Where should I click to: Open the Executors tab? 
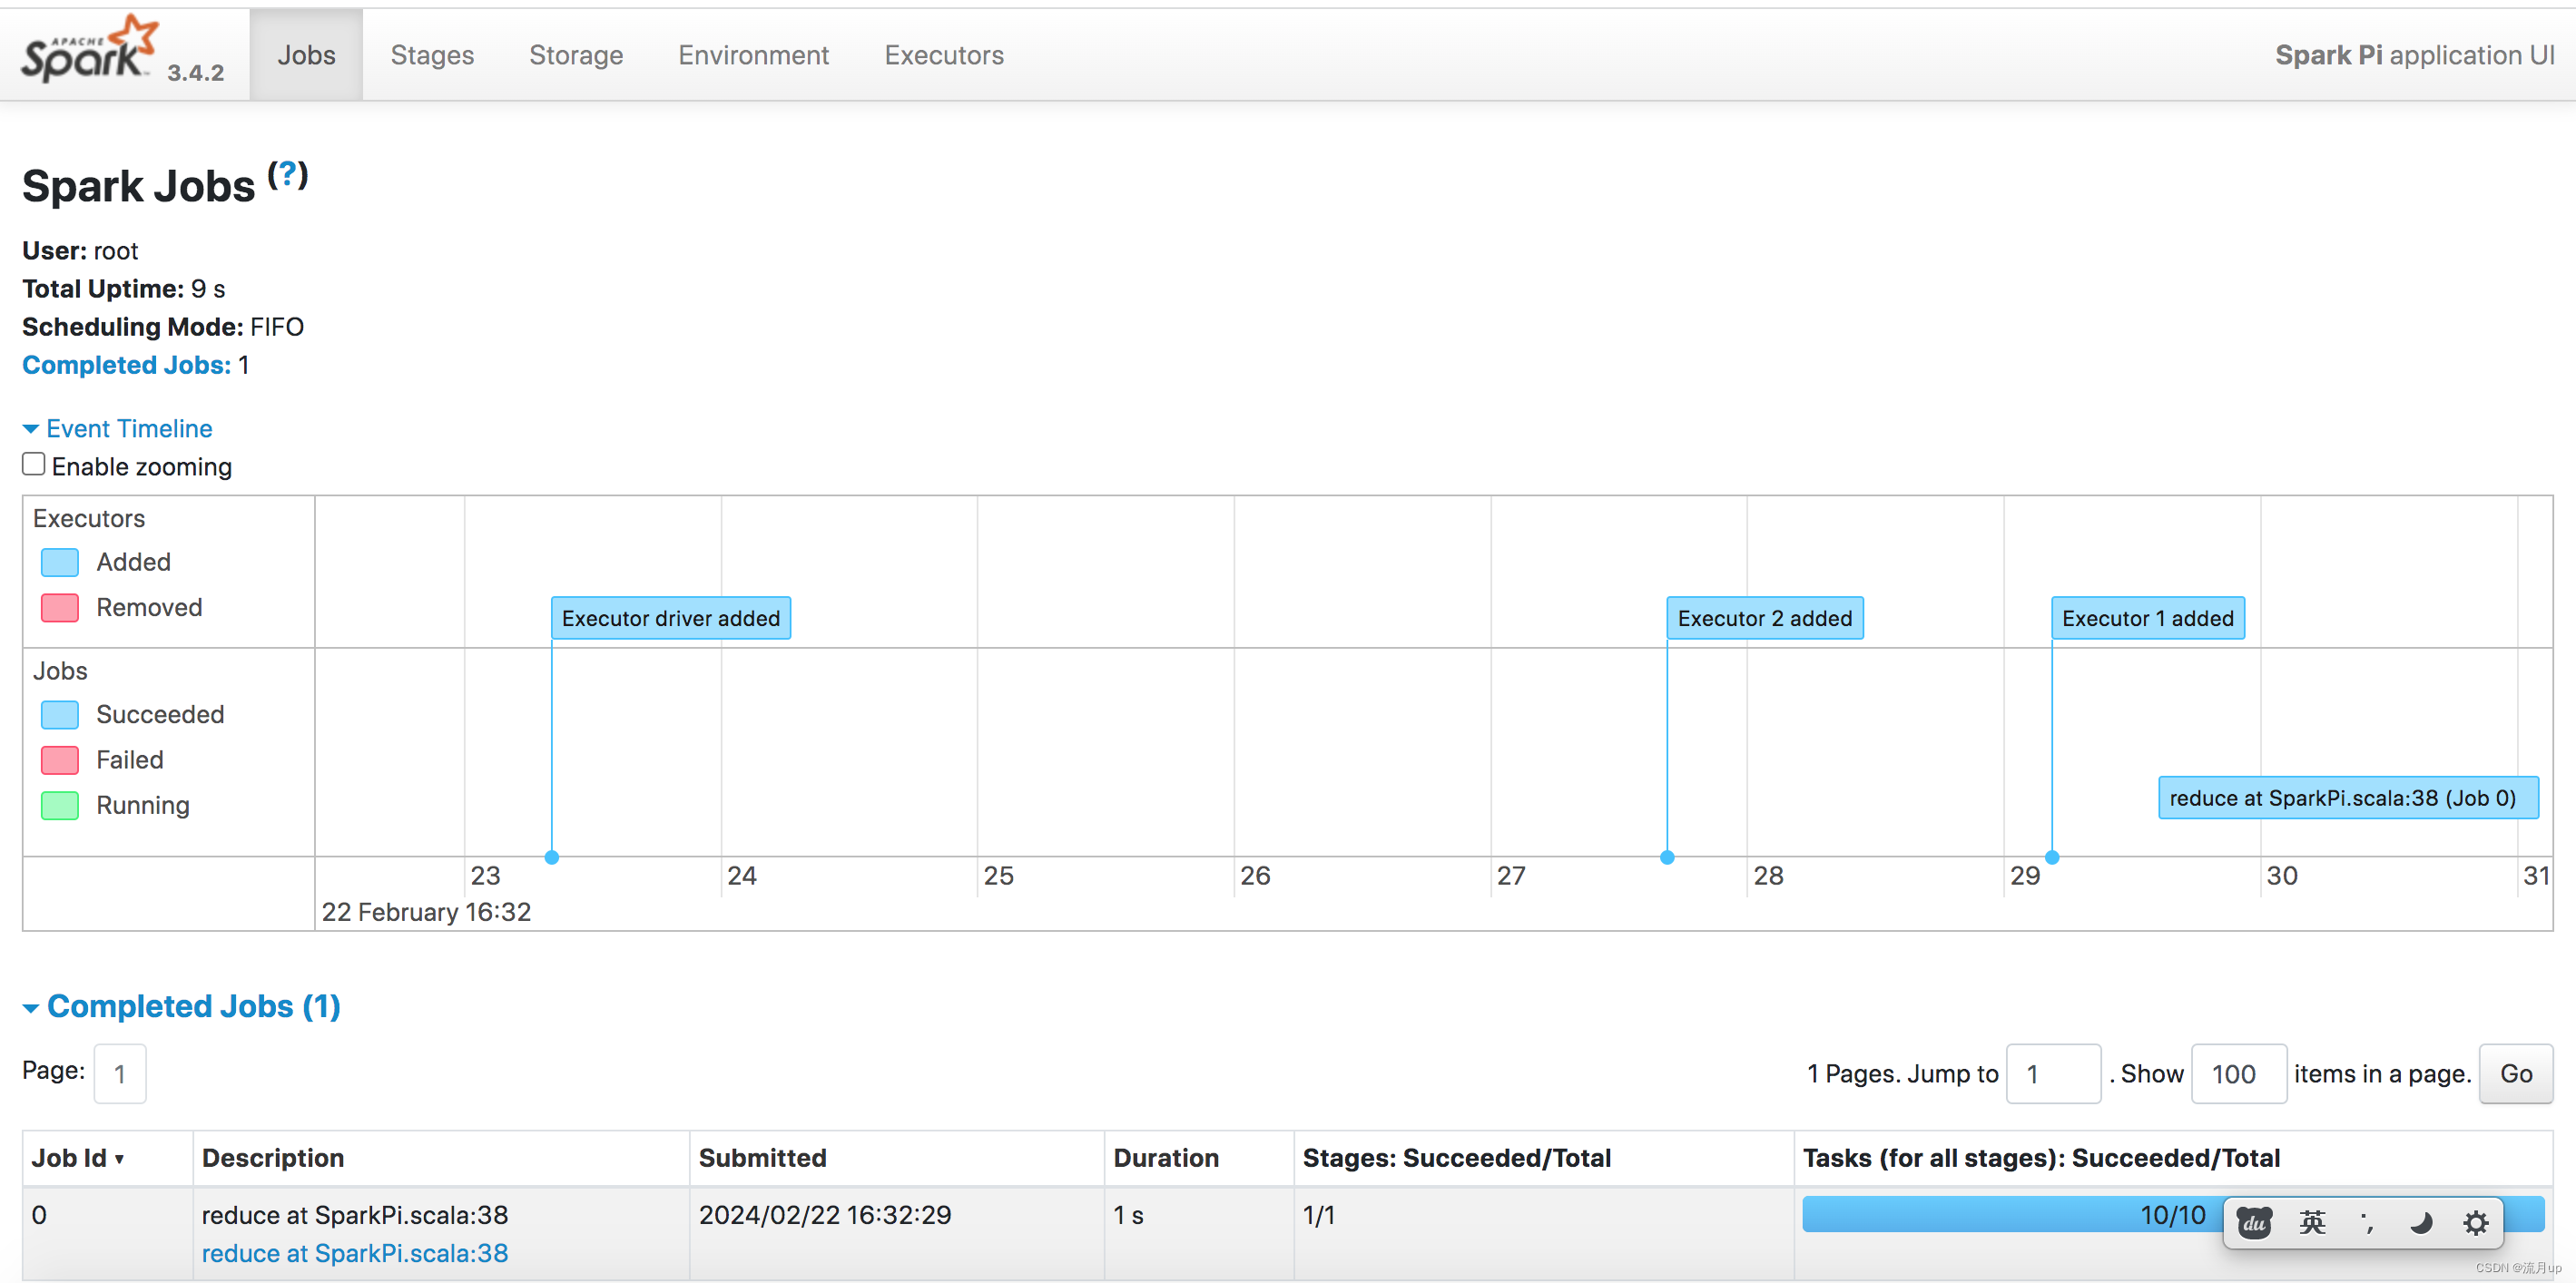[x=944, y=55]
